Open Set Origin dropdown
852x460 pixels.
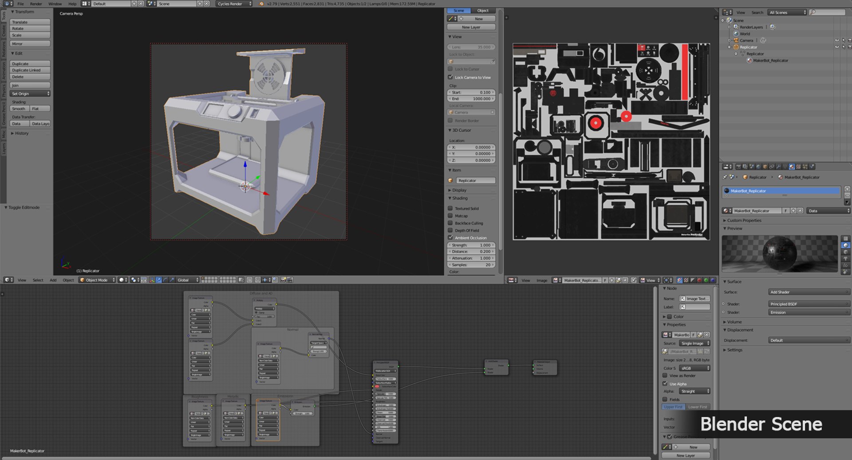(x=30, y=94)
